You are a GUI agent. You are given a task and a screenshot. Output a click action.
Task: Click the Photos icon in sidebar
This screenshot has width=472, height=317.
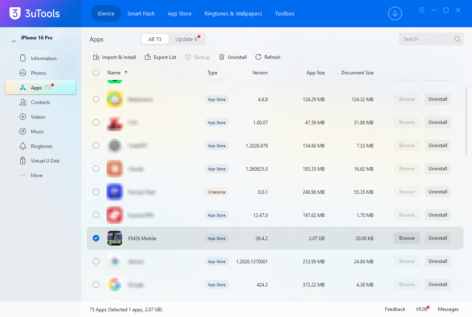click(23, 73)
